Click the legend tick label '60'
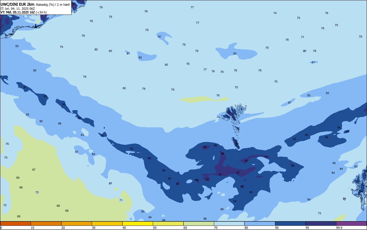367x230 pixels. (185, 228)
